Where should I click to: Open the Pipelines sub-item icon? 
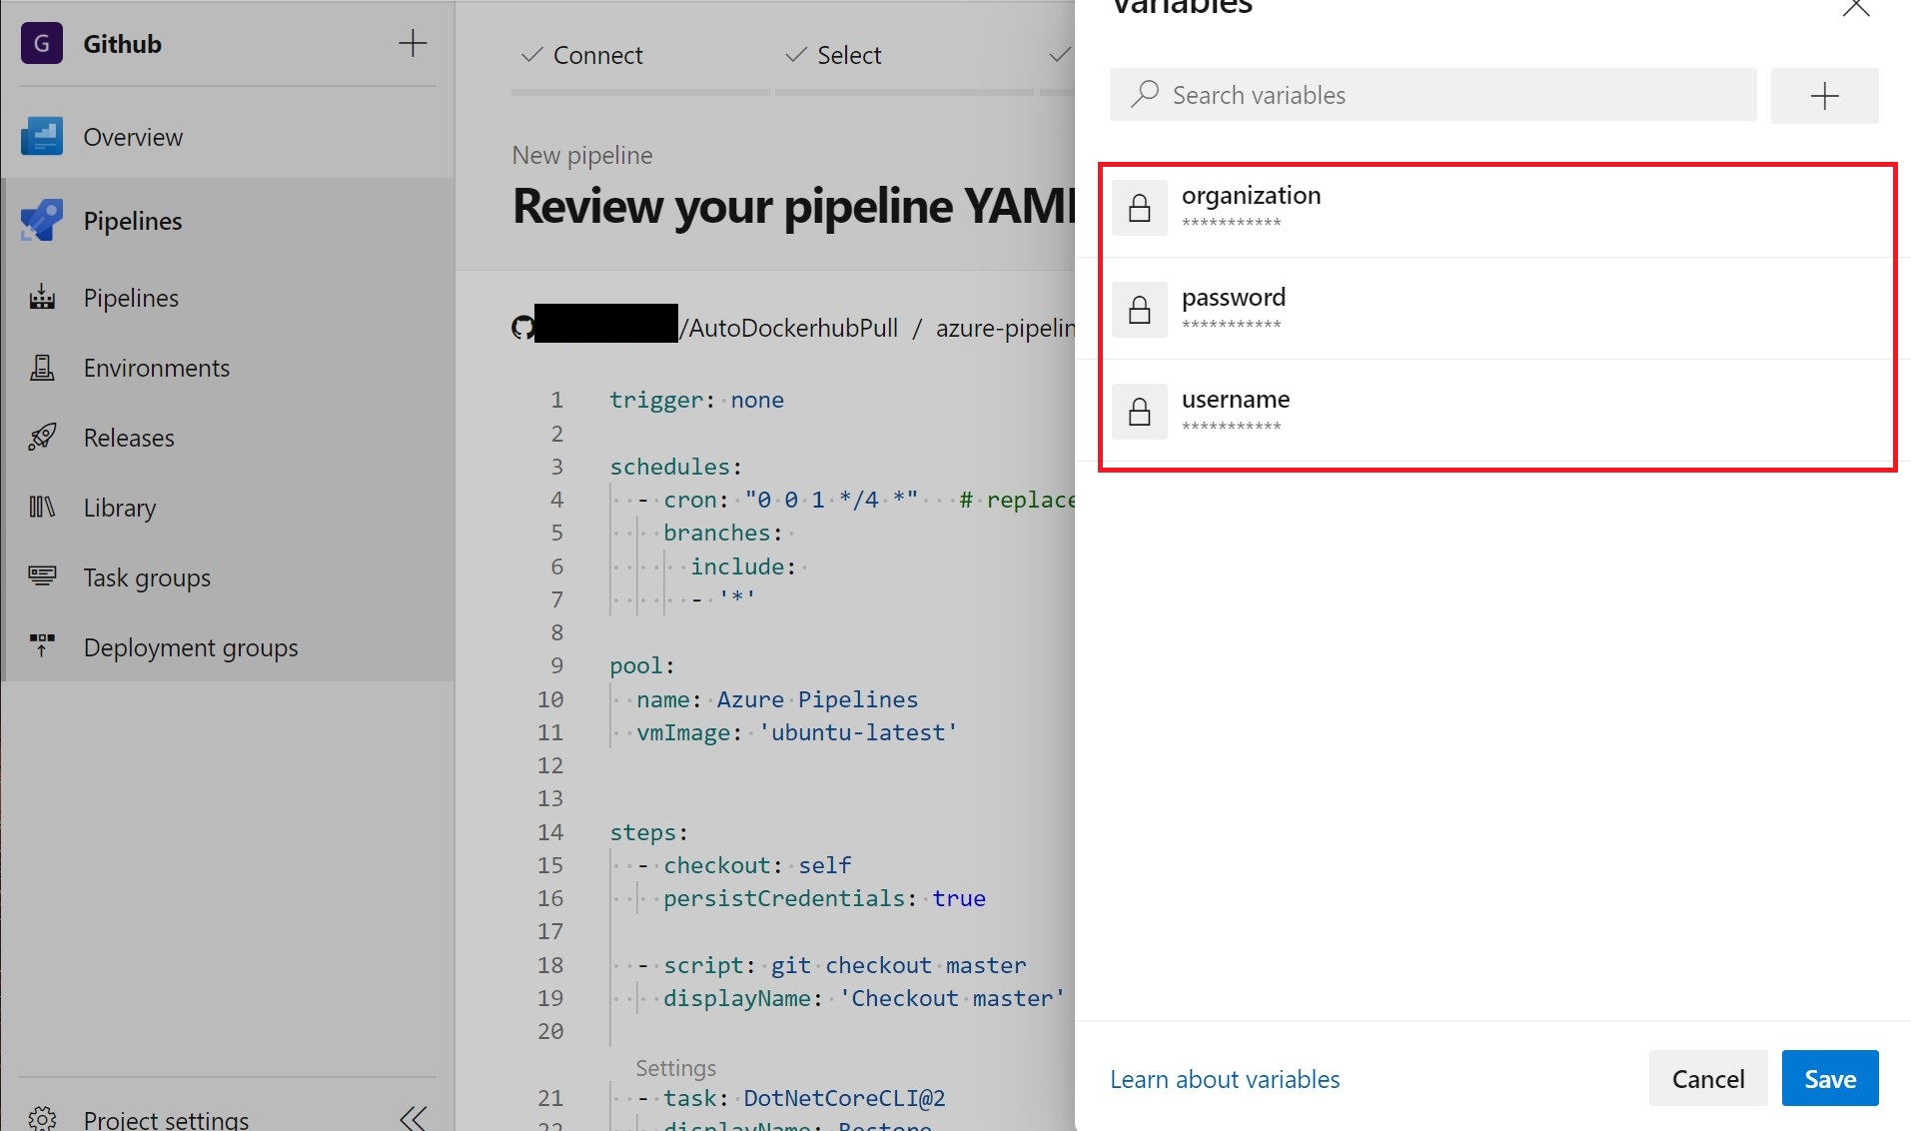click(x=42, y=297)
